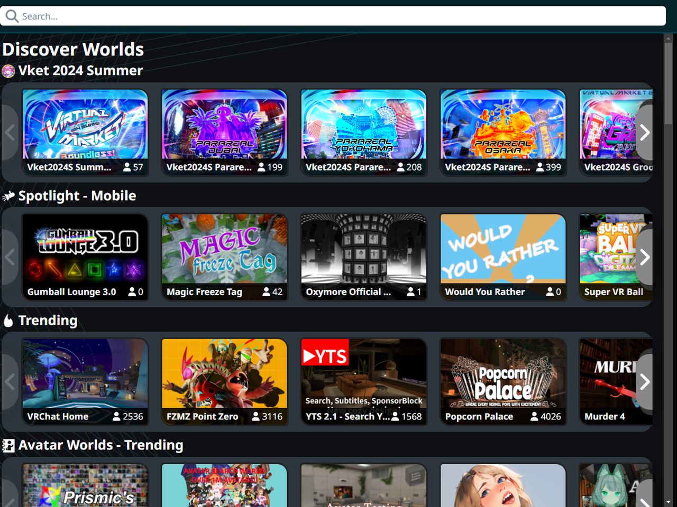
Task: Click user count icon on Gumball Lounge 3.0
Action: (x=132, y=292)
